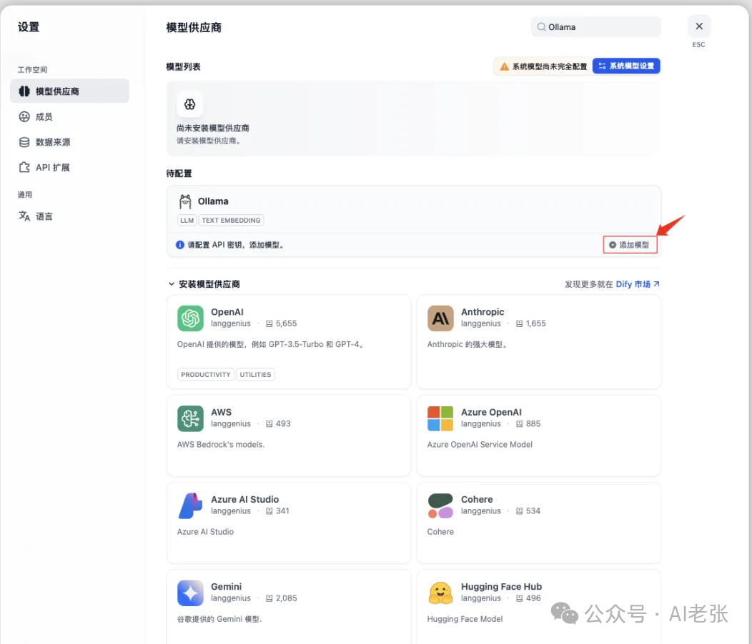This screenshot has height=644, width=752.
Task: Click the members icon beside 成员
Action: pyautogui.click(x=24, y=116)
